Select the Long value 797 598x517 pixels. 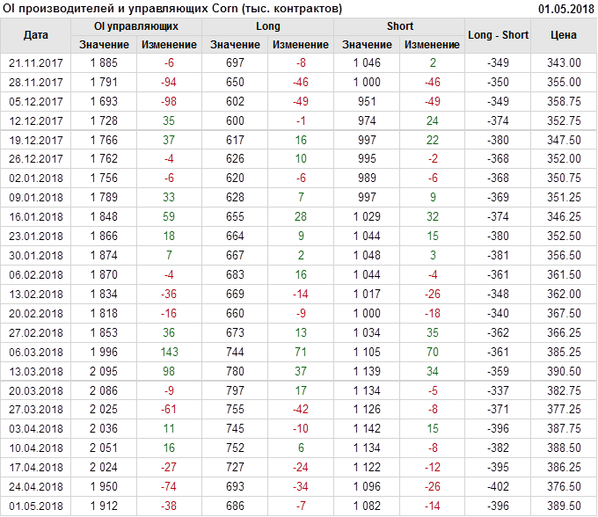[x=236, y=391]
